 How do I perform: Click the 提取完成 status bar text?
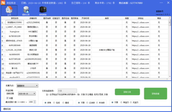coord(7,109)
